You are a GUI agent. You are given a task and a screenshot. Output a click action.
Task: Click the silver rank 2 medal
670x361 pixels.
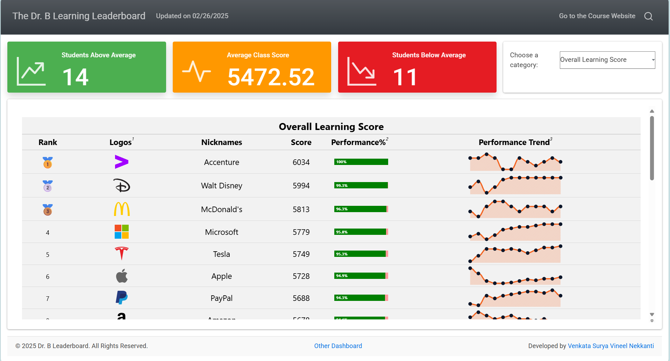point(48,186)
